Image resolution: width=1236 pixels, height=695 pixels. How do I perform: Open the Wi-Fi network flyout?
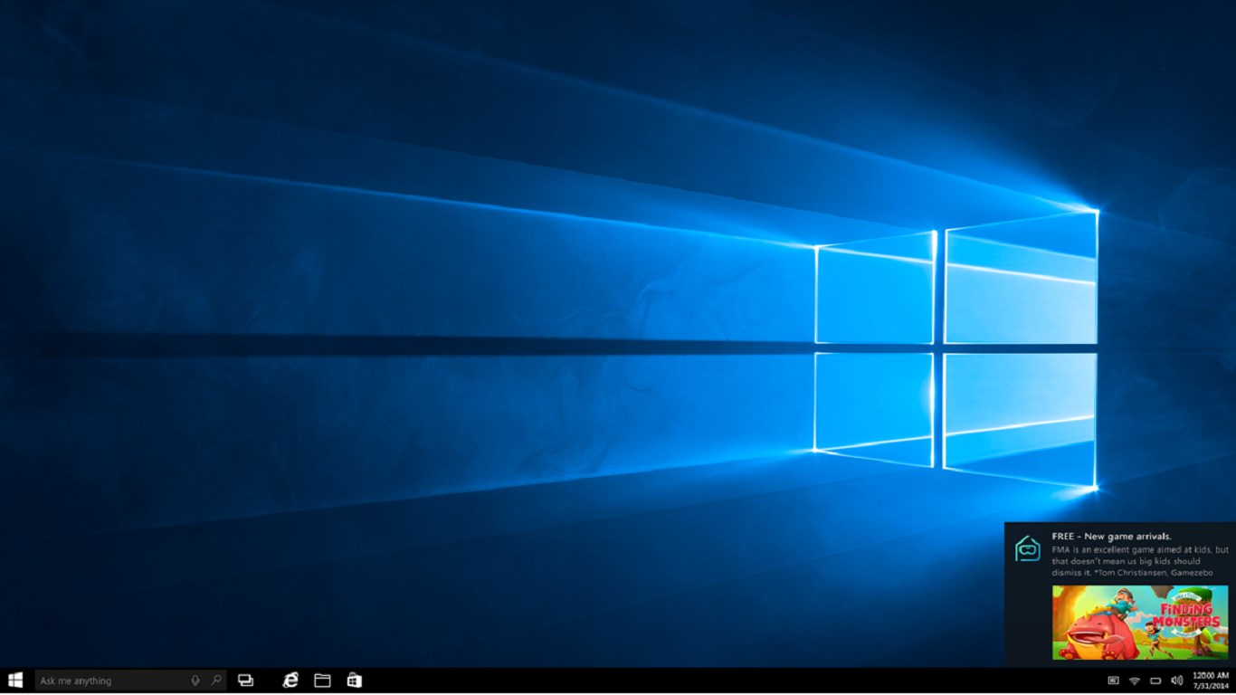[1134, 681]
